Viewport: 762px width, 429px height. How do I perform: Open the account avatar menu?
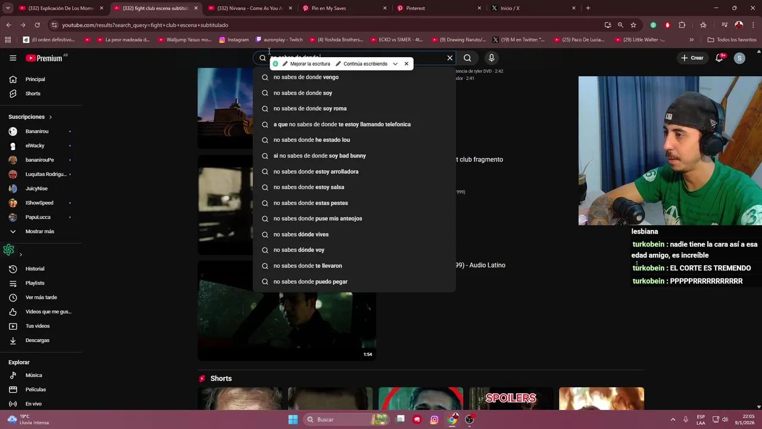(739, 58)
